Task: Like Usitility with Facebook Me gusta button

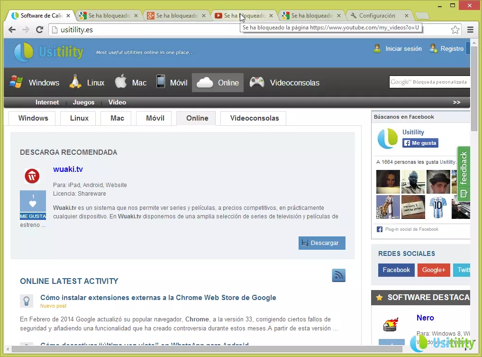Action: [420, 143]
